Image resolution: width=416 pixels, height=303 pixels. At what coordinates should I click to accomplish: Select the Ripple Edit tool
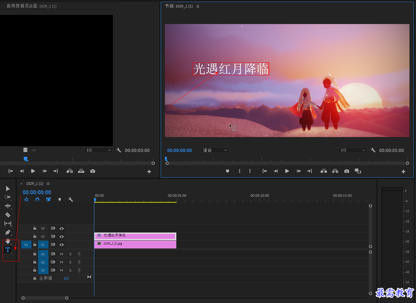[8, 206]
